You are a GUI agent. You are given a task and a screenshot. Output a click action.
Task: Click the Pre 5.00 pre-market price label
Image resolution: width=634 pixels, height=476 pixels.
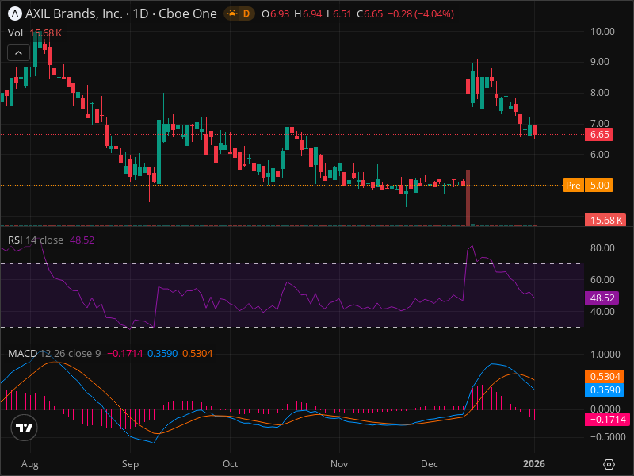tap(588, 186)
